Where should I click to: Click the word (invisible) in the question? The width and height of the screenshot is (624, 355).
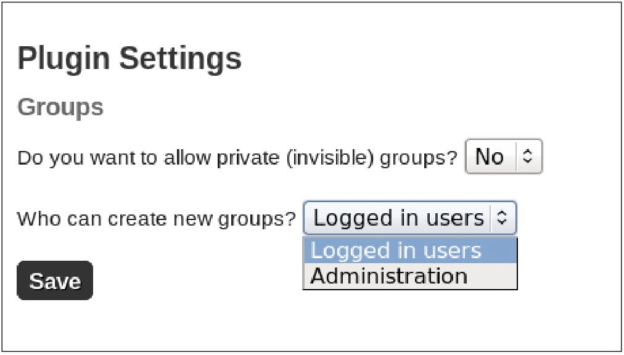pos(334,158)
